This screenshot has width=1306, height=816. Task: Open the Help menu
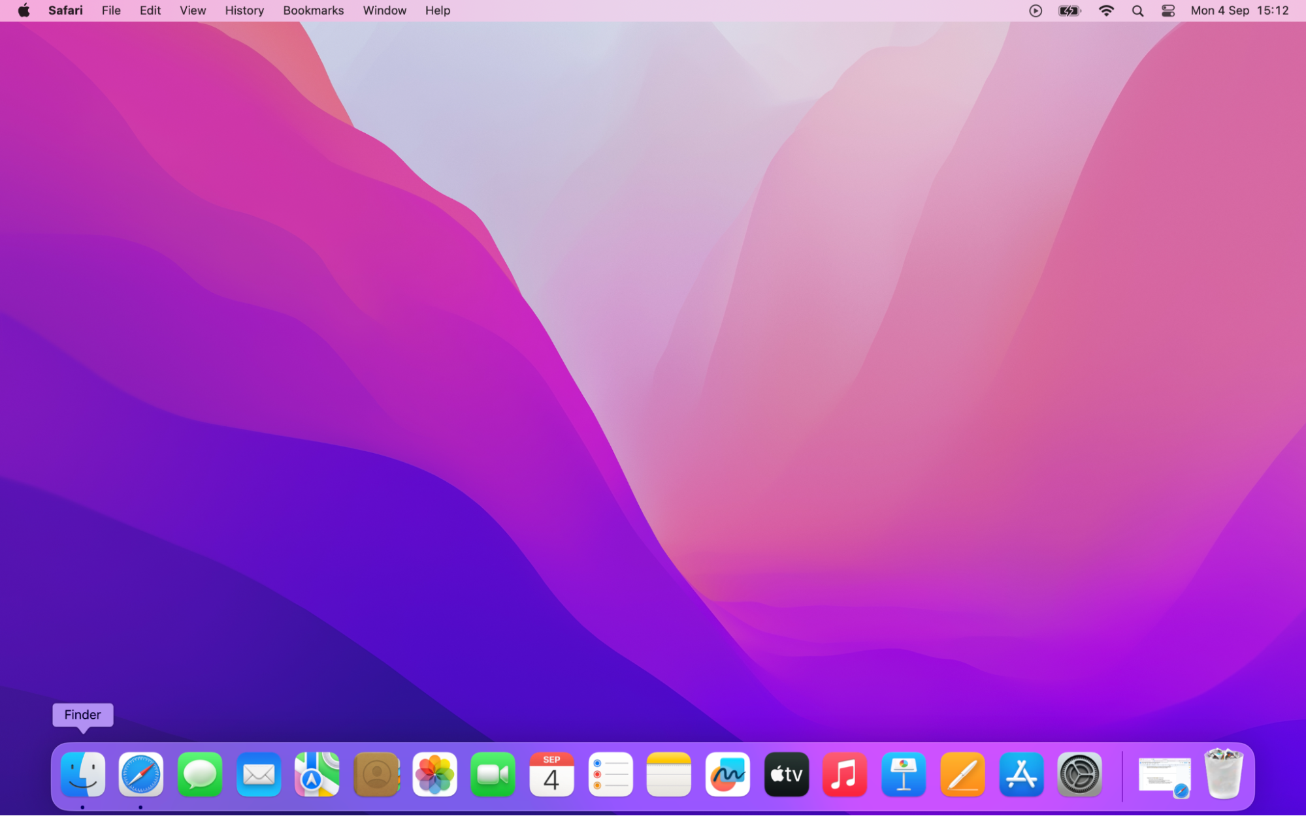(x=438, y=10)
